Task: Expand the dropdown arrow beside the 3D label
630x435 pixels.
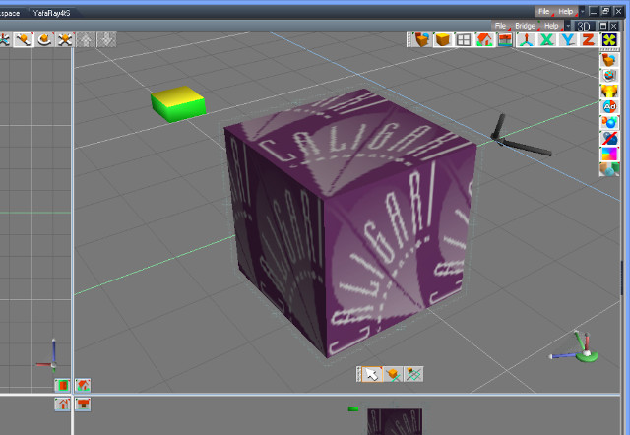Action: [x=568, y=26]
